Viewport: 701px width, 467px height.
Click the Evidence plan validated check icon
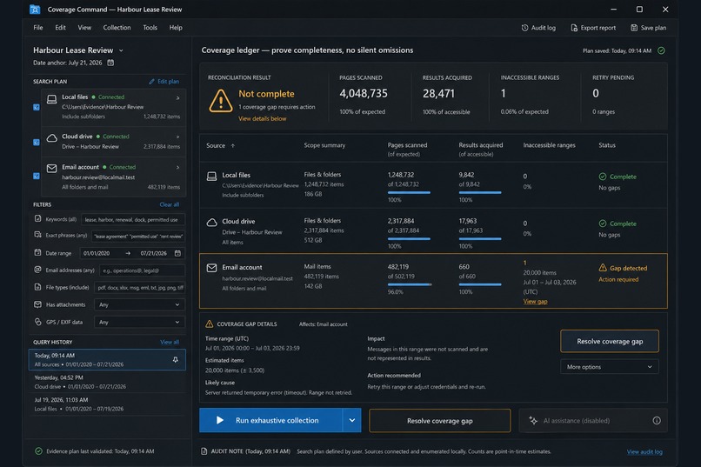pos(38,451)
